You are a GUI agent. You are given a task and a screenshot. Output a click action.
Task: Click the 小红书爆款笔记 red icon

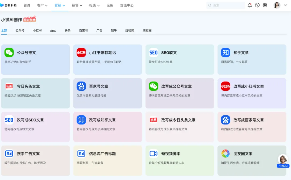point(81,53)
